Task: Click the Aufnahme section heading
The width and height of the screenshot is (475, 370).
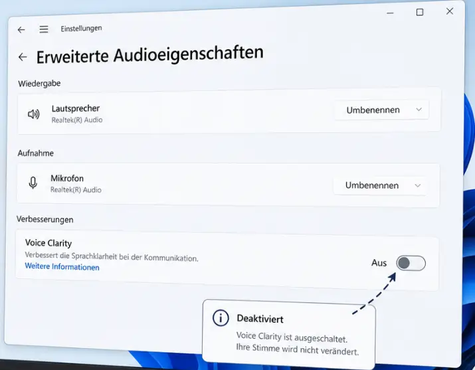Action: (35, 153)
